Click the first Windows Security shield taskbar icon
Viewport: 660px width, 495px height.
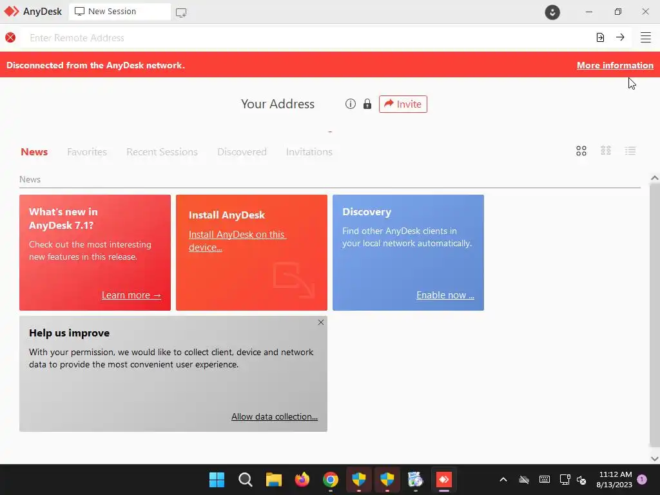(x=358, y=480)
